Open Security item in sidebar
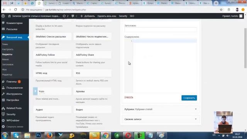This screenshot has width=247, height=139. point(11,114)
